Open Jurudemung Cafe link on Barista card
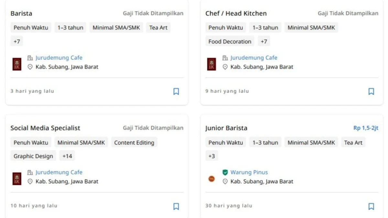Viewport: 388px width, 218px height. [x=59, y=58]
